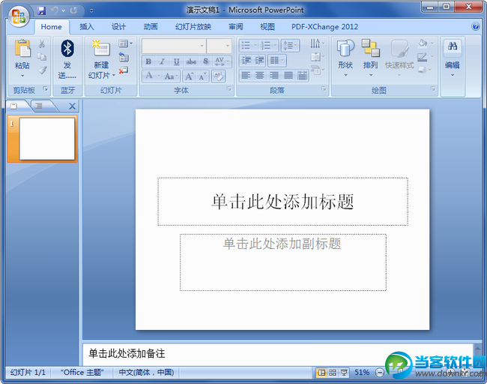
Task: Open the Office button menu
Action: point(19,16)
